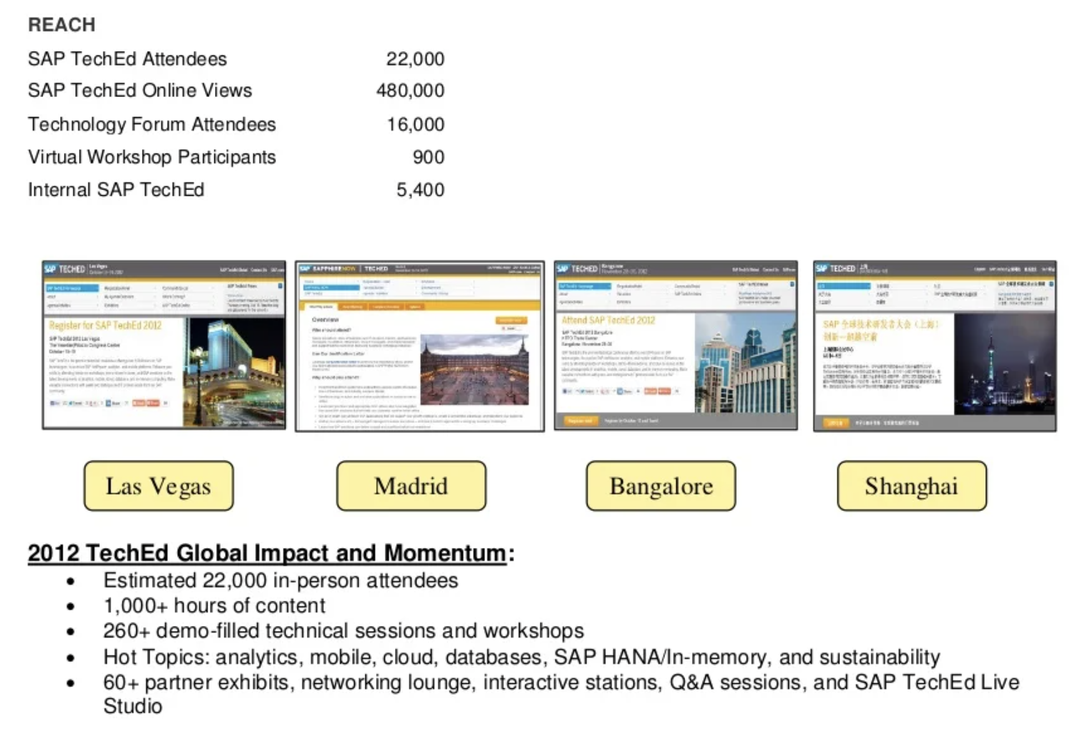This screenshot has width=1074, height=737.
Task: Click the SAP TechEd logo in the Bangalore thumbnail
Action: [577, 269]
